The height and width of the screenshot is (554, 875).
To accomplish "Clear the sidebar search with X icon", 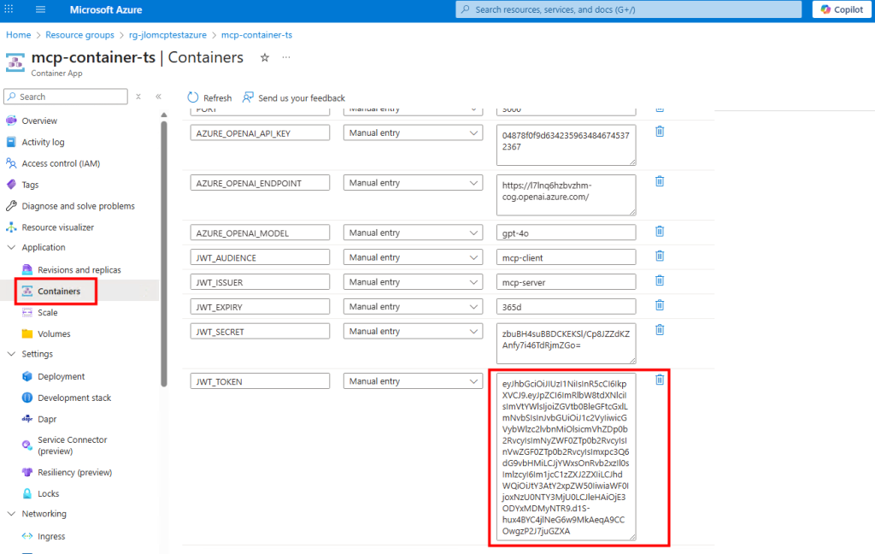I will pyautogui.click(x=138, y=97).
